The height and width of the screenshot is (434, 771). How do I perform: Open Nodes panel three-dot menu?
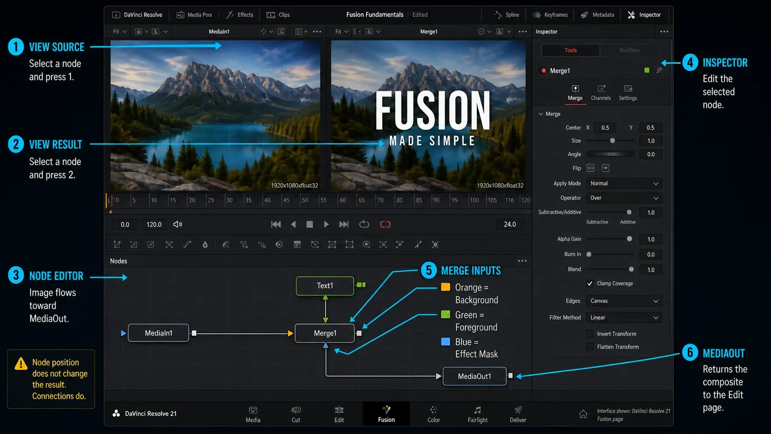[522, 261]
